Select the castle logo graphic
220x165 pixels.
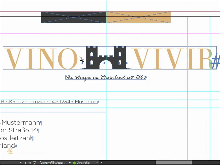click(x=106, y=58)
